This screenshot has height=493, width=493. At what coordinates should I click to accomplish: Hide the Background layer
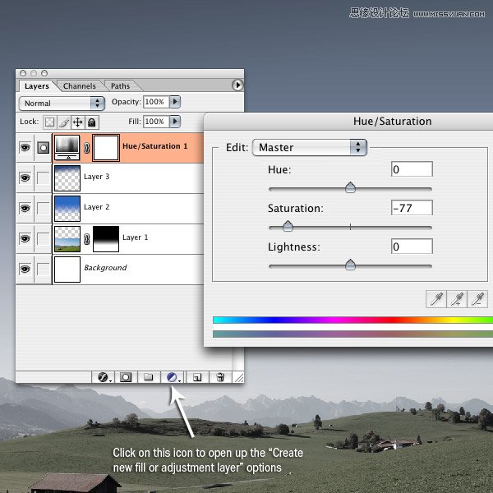tap(25, 270)
